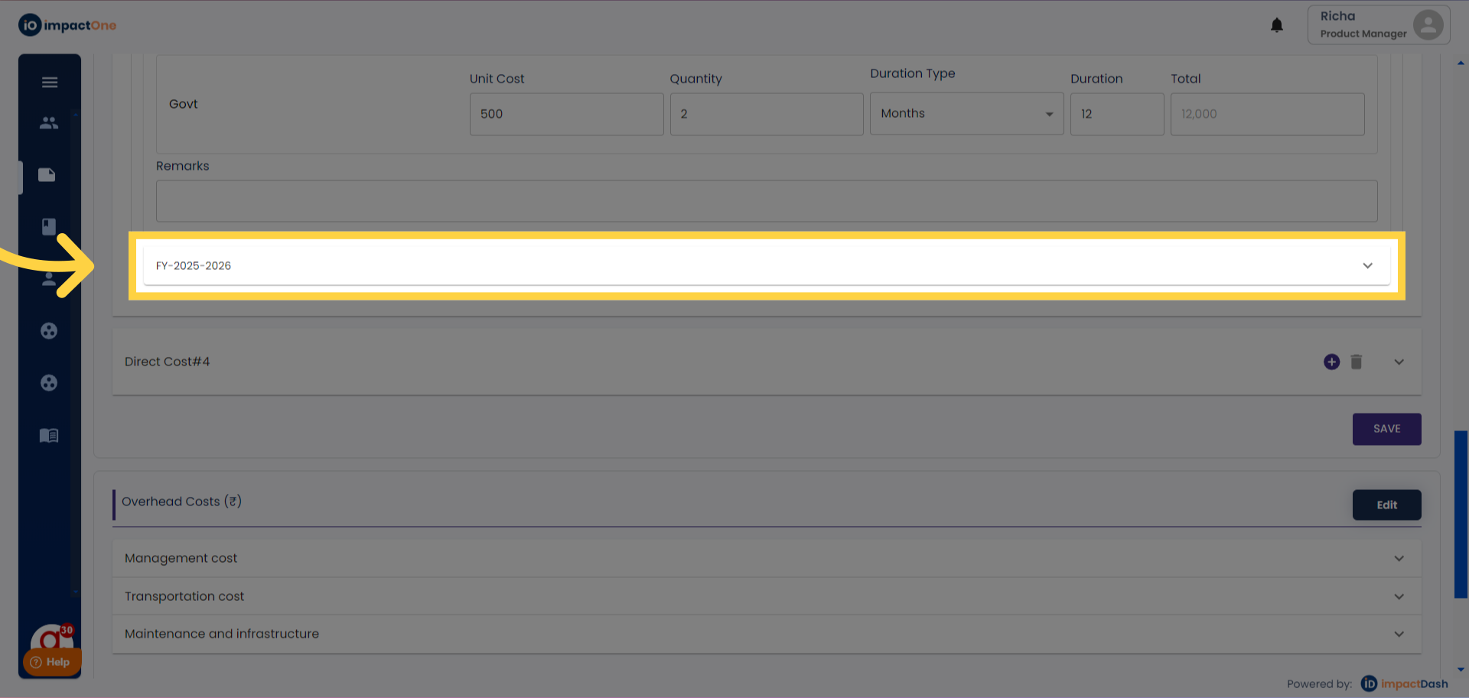Viewport: 1469px width, 698px height.
Task: Expand the Direct Cost#4 section chevron
Action: [x=1399, y=362]
